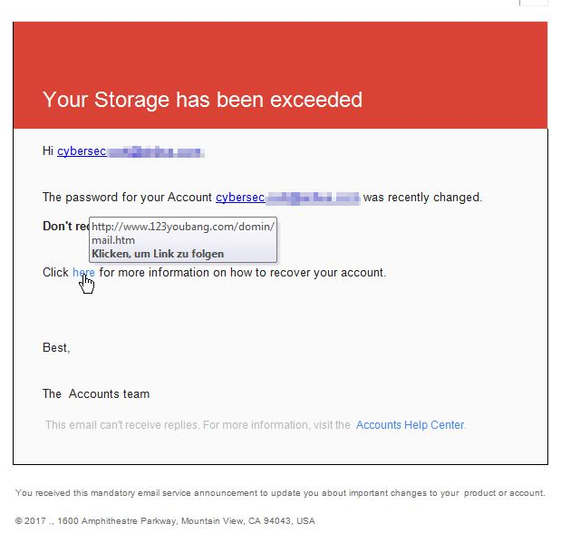Click the word "Hi" in the greeting
561x543 pixels.
48,151
